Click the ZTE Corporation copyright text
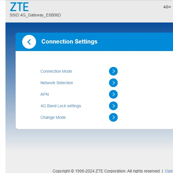Image resolution: width=173 pixels, height=173 pixels. (x=106, y=171)
